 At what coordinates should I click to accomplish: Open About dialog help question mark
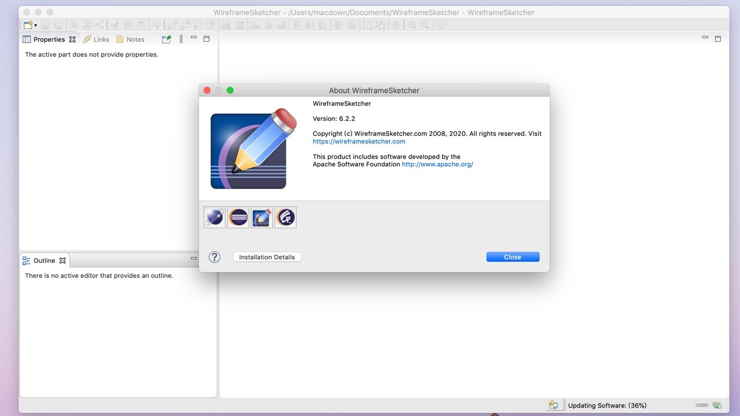point(214,257)
